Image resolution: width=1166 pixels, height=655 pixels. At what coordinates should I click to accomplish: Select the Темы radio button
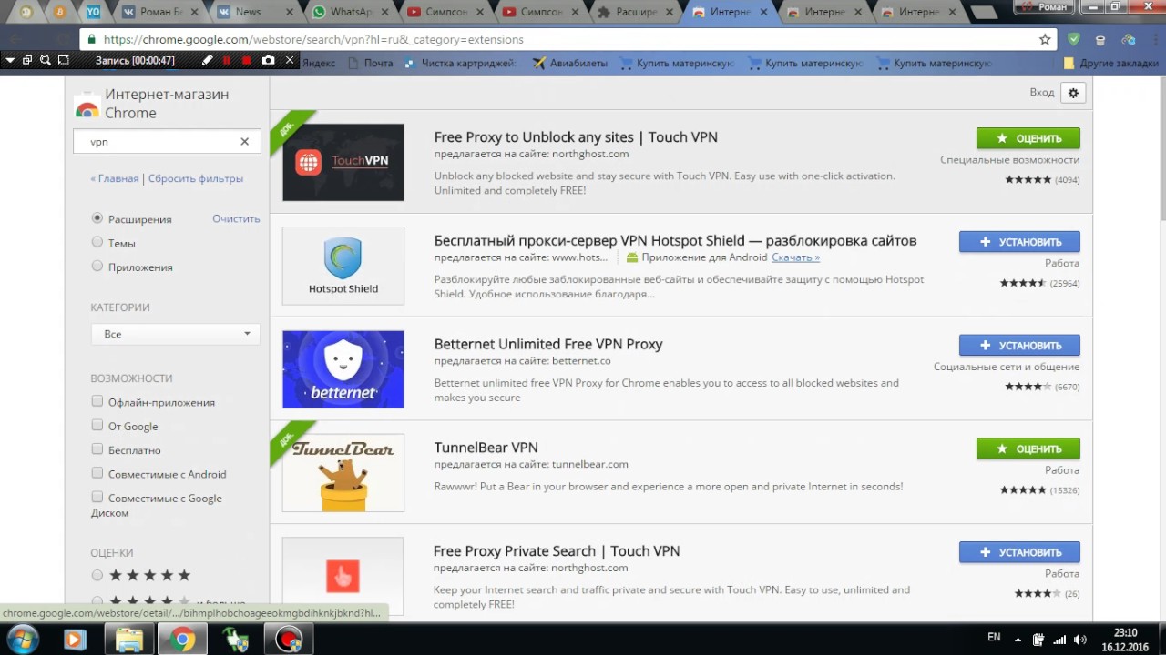[97, 242]
